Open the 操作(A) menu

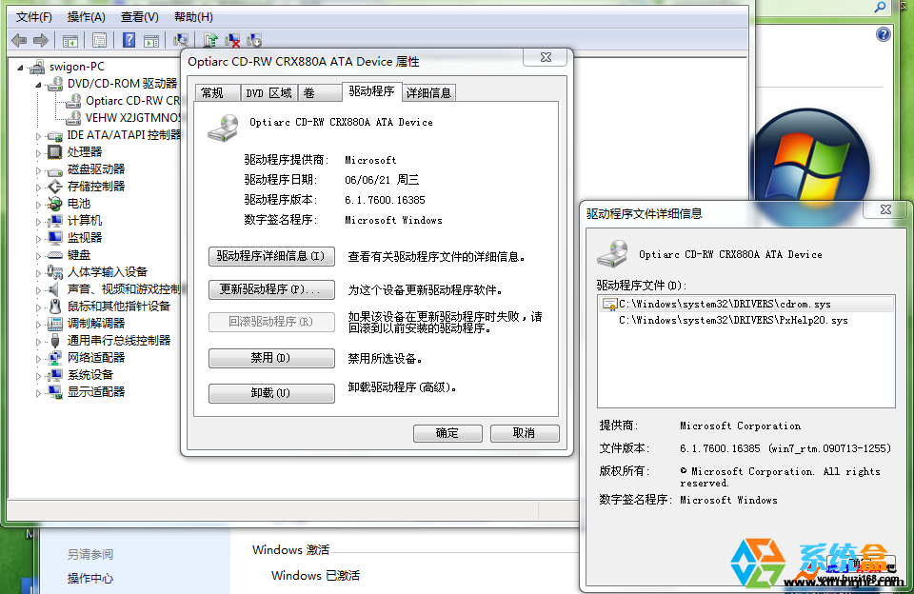87,17
